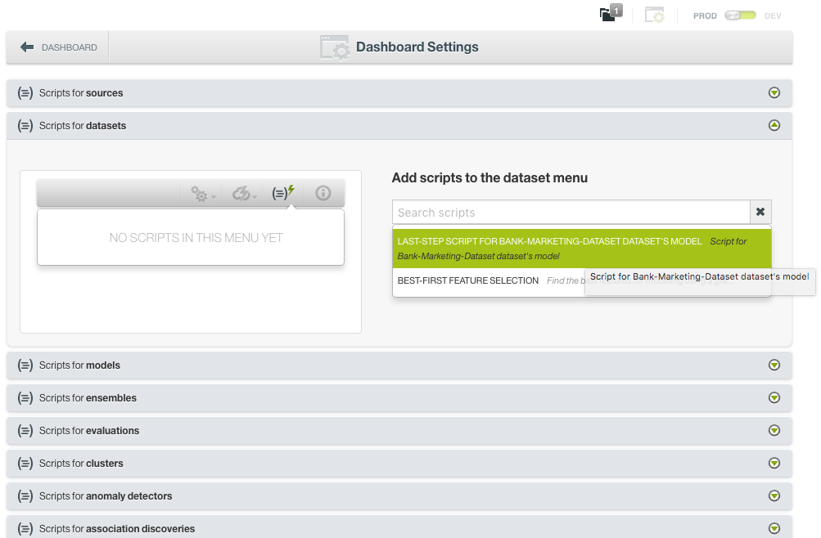The height and width of the screenshot is (538, 821).
Task: Click the list icon beside Scripts for clusters
Action: coord(25,463)
